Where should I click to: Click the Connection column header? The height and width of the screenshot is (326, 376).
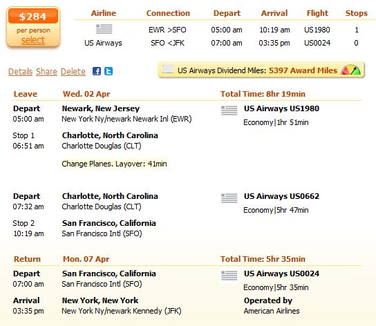[x=168, y=13]
